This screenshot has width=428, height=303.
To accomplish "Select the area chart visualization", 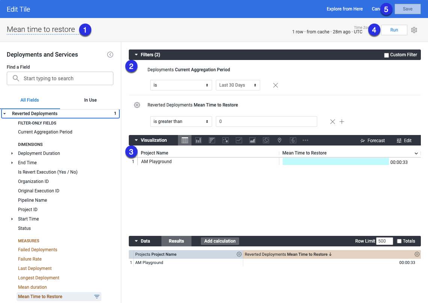I will pos(252,140).
